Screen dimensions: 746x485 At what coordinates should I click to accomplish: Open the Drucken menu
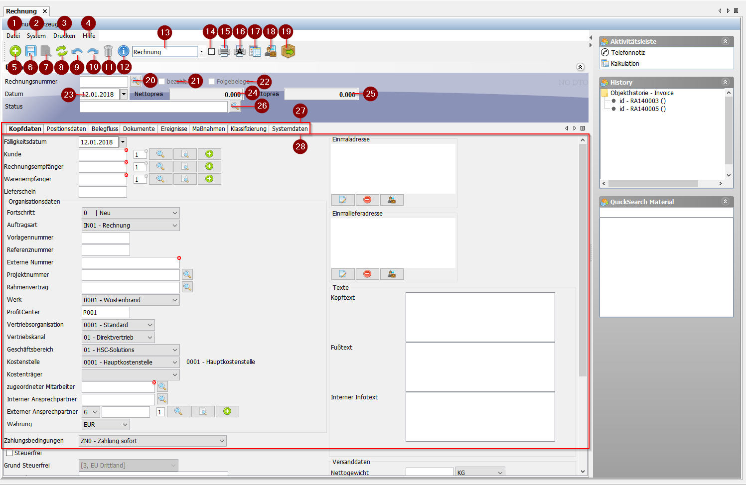tap(64, 36)
